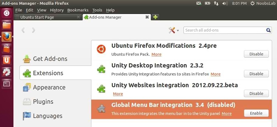Select the Add-ons Manager tab
The width and height of the screenshot is (277, 127).
(x=117, y=17)
